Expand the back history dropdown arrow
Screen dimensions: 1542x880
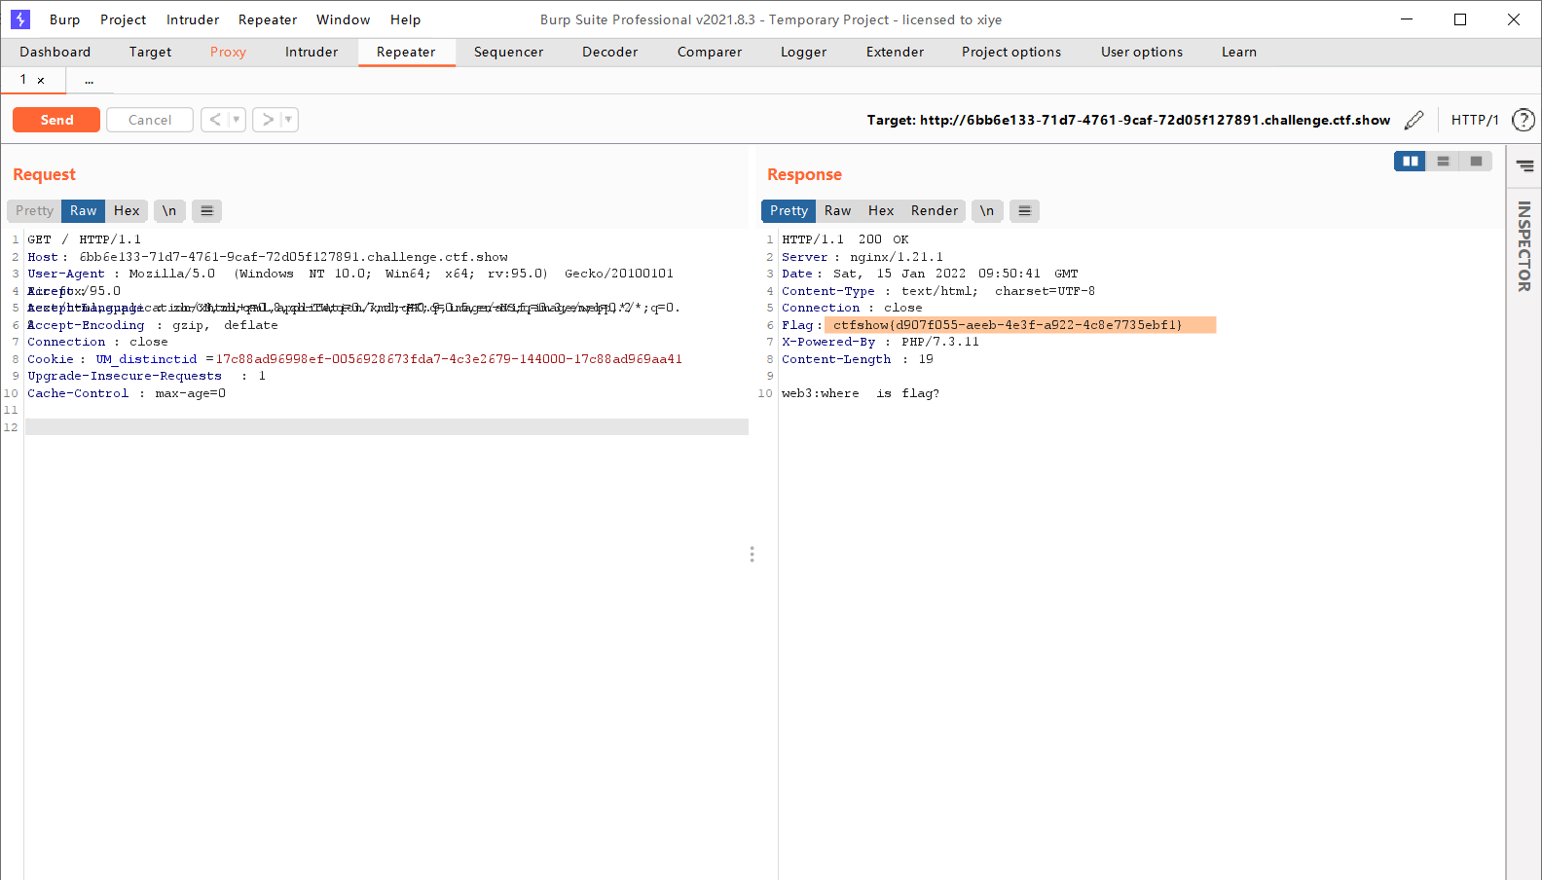[x=237, y=120]
